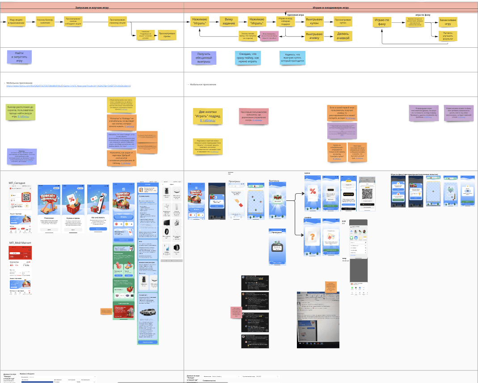Select the 'Делюсь ачивкой' sticky note
This screenshot has width=478, height=383.
(x=343, y=36)
